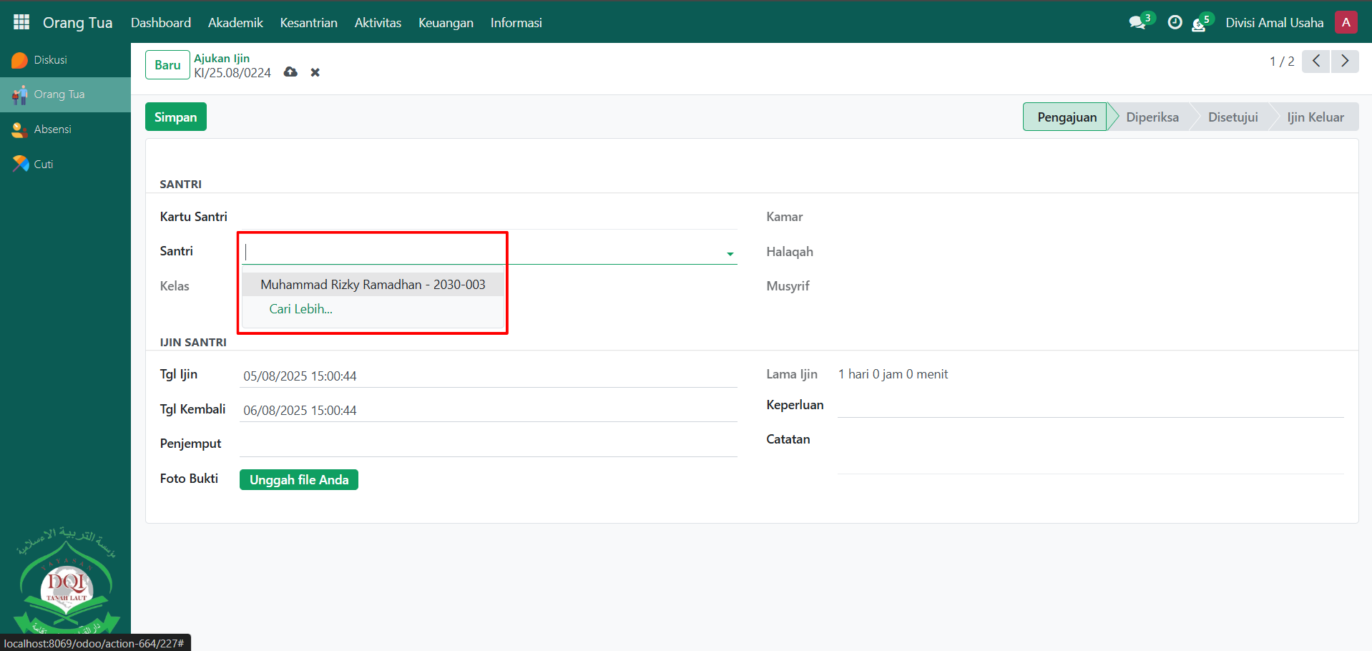The image size is (1372, 651).
Task: Click the Tgl Kembali date field
Action: click(x=486, y=410)
